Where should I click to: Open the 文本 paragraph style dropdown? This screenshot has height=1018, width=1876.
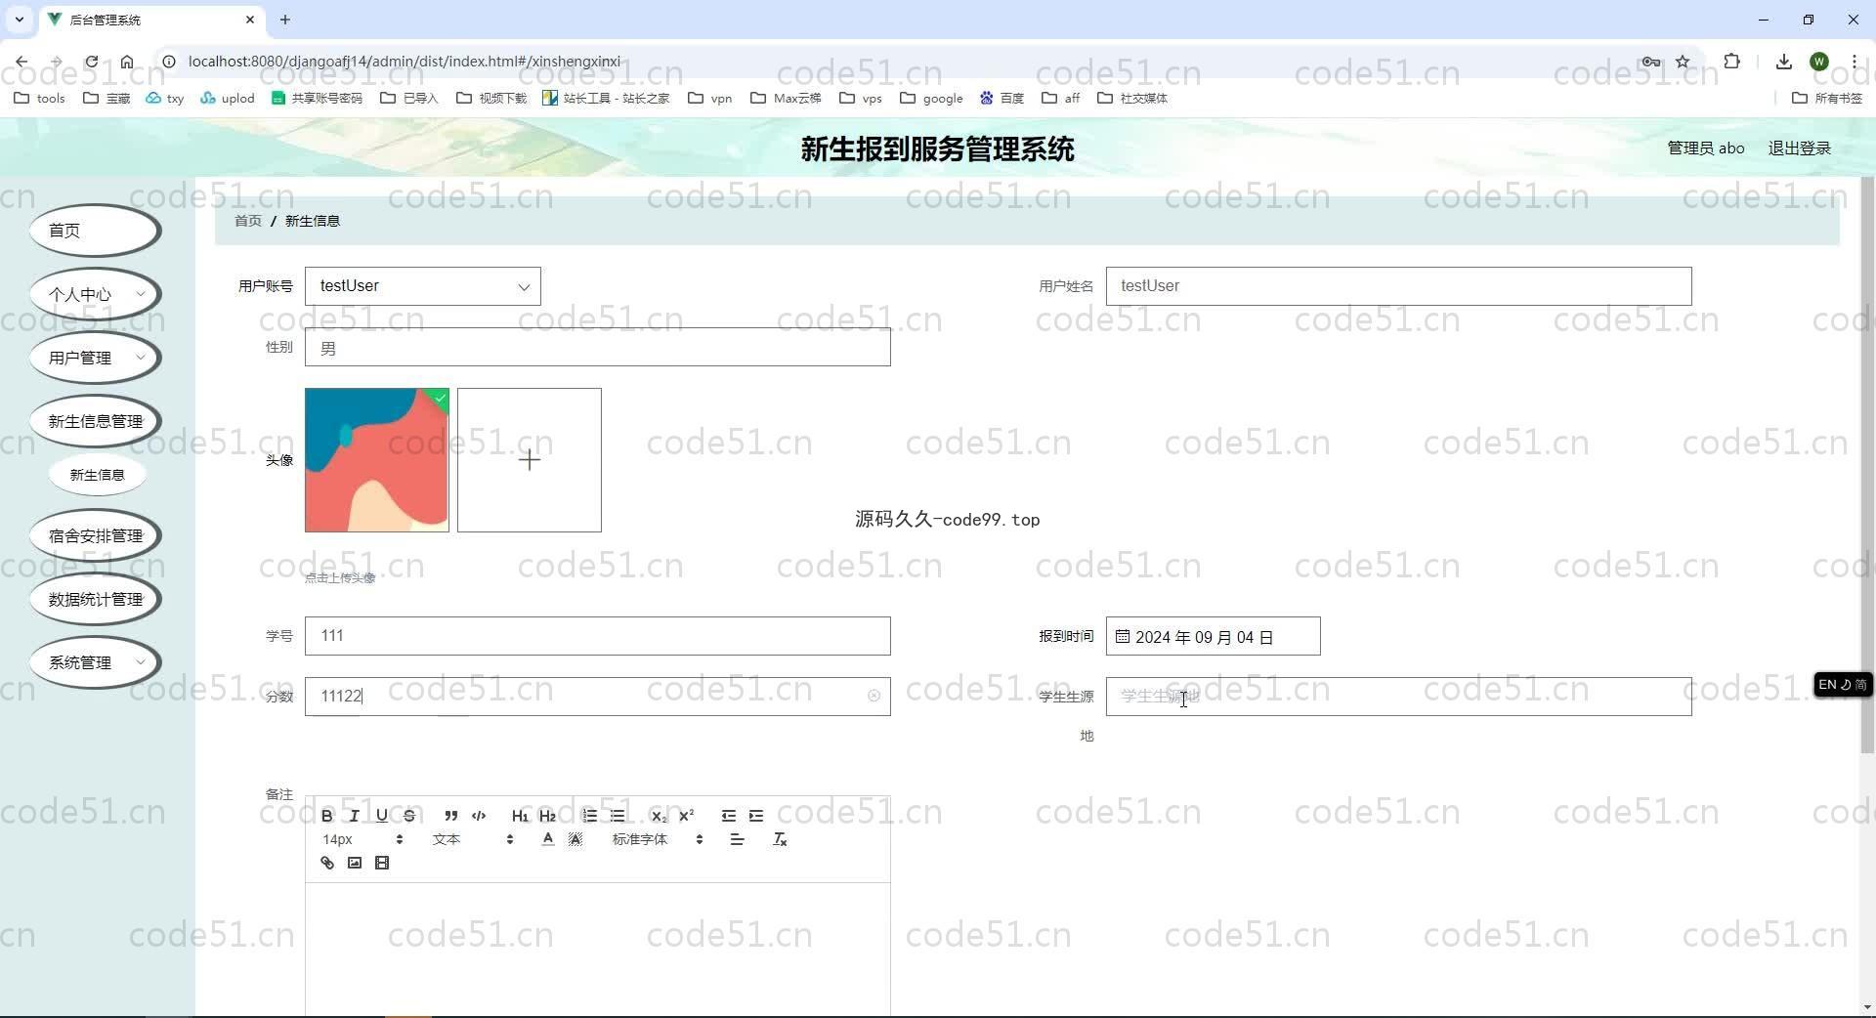tap(473, 839)
